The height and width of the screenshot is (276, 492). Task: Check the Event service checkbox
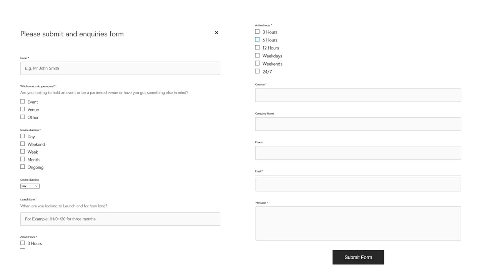(23, 102)
